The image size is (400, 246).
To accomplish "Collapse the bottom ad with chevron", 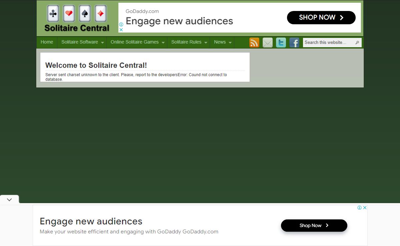I will (x=9, y=199).
